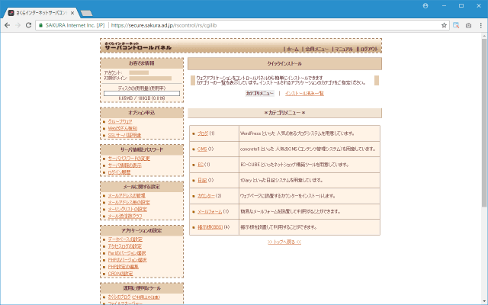Open the メールアドレスの管理 link
The image size is (488, 305).
click(127, 195)
